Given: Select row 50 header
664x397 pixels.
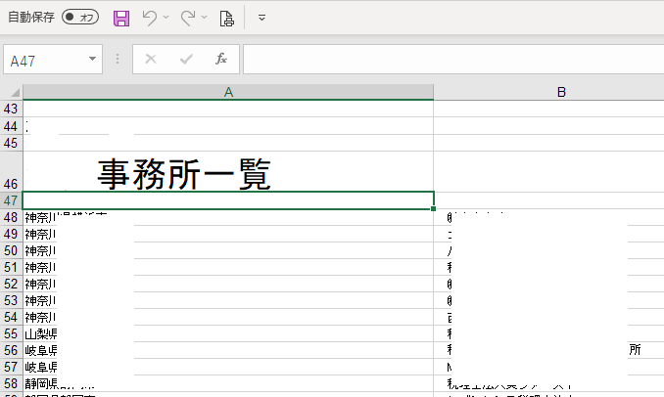Looking at the screenshot, I should click(11, 250).
